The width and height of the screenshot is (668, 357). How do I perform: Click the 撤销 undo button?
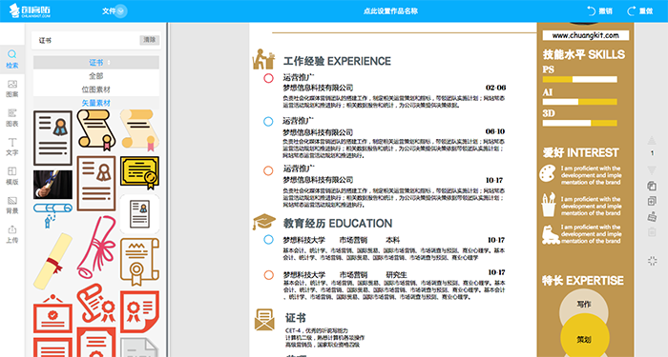pyautogui.click(x=599, y=11)
